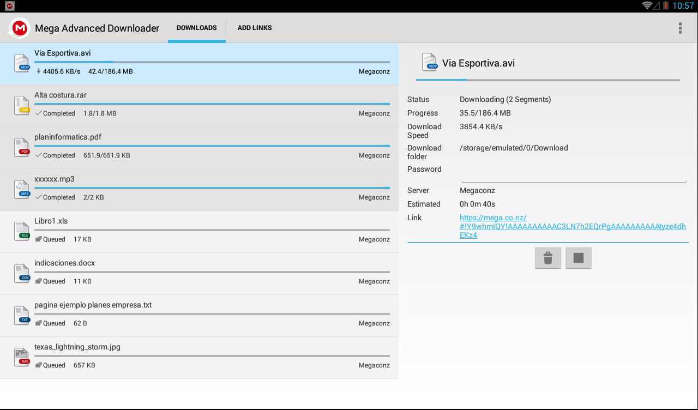Click the Queued status of Libro1.xls
Viewport: 698px width, 410px height.
pyautogui.click(x=54, y=239)
